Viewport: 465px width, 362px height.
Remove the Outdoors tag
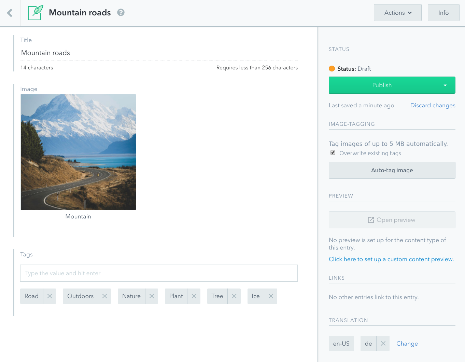pos(104,296)
